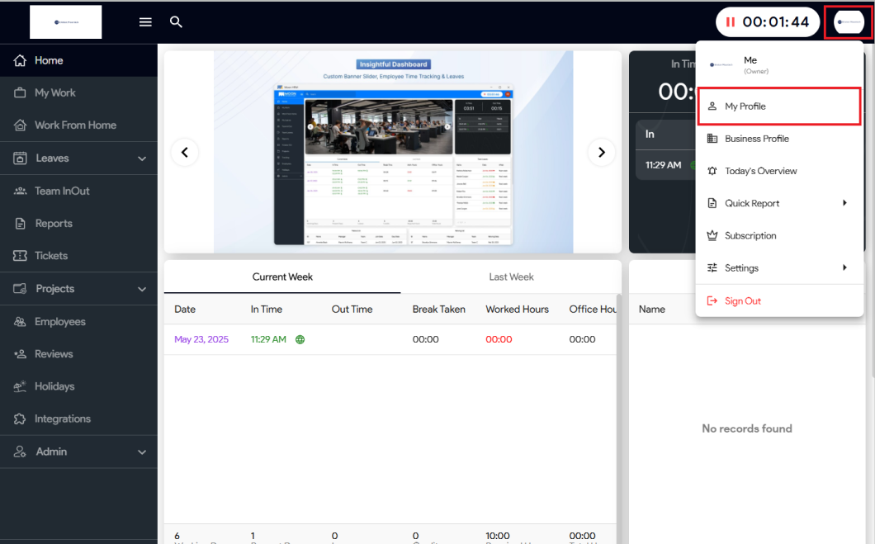Expand the Projects sidebar section
The width and height of the screenshot is (875, 544).
click(x=141, y=289)
